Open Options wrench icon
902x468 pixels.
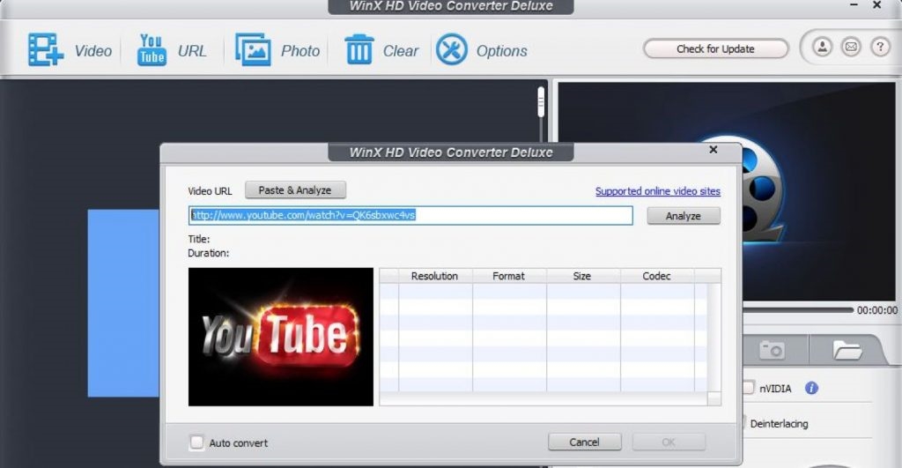click(452, 49)
